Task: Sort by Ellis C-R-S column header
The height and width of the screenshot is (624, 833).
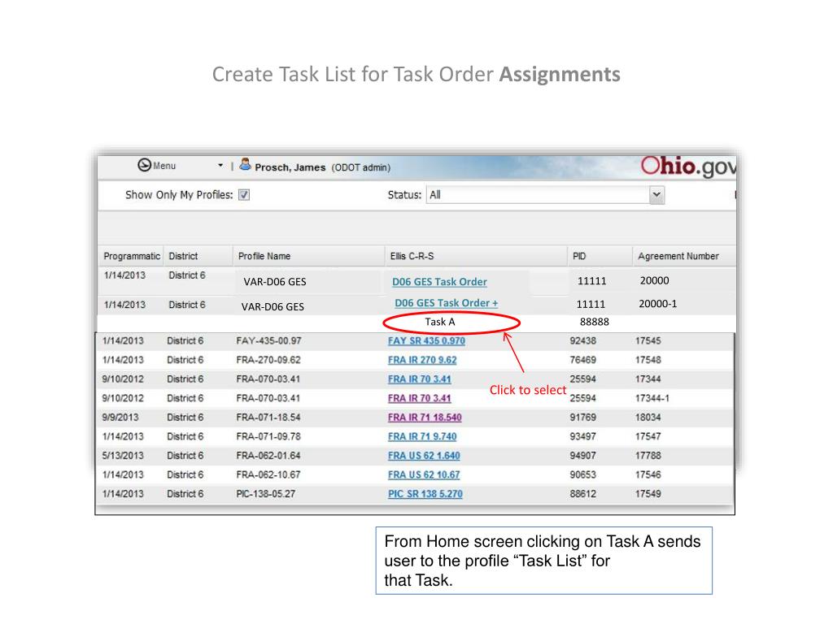Action: coord(412,256)
